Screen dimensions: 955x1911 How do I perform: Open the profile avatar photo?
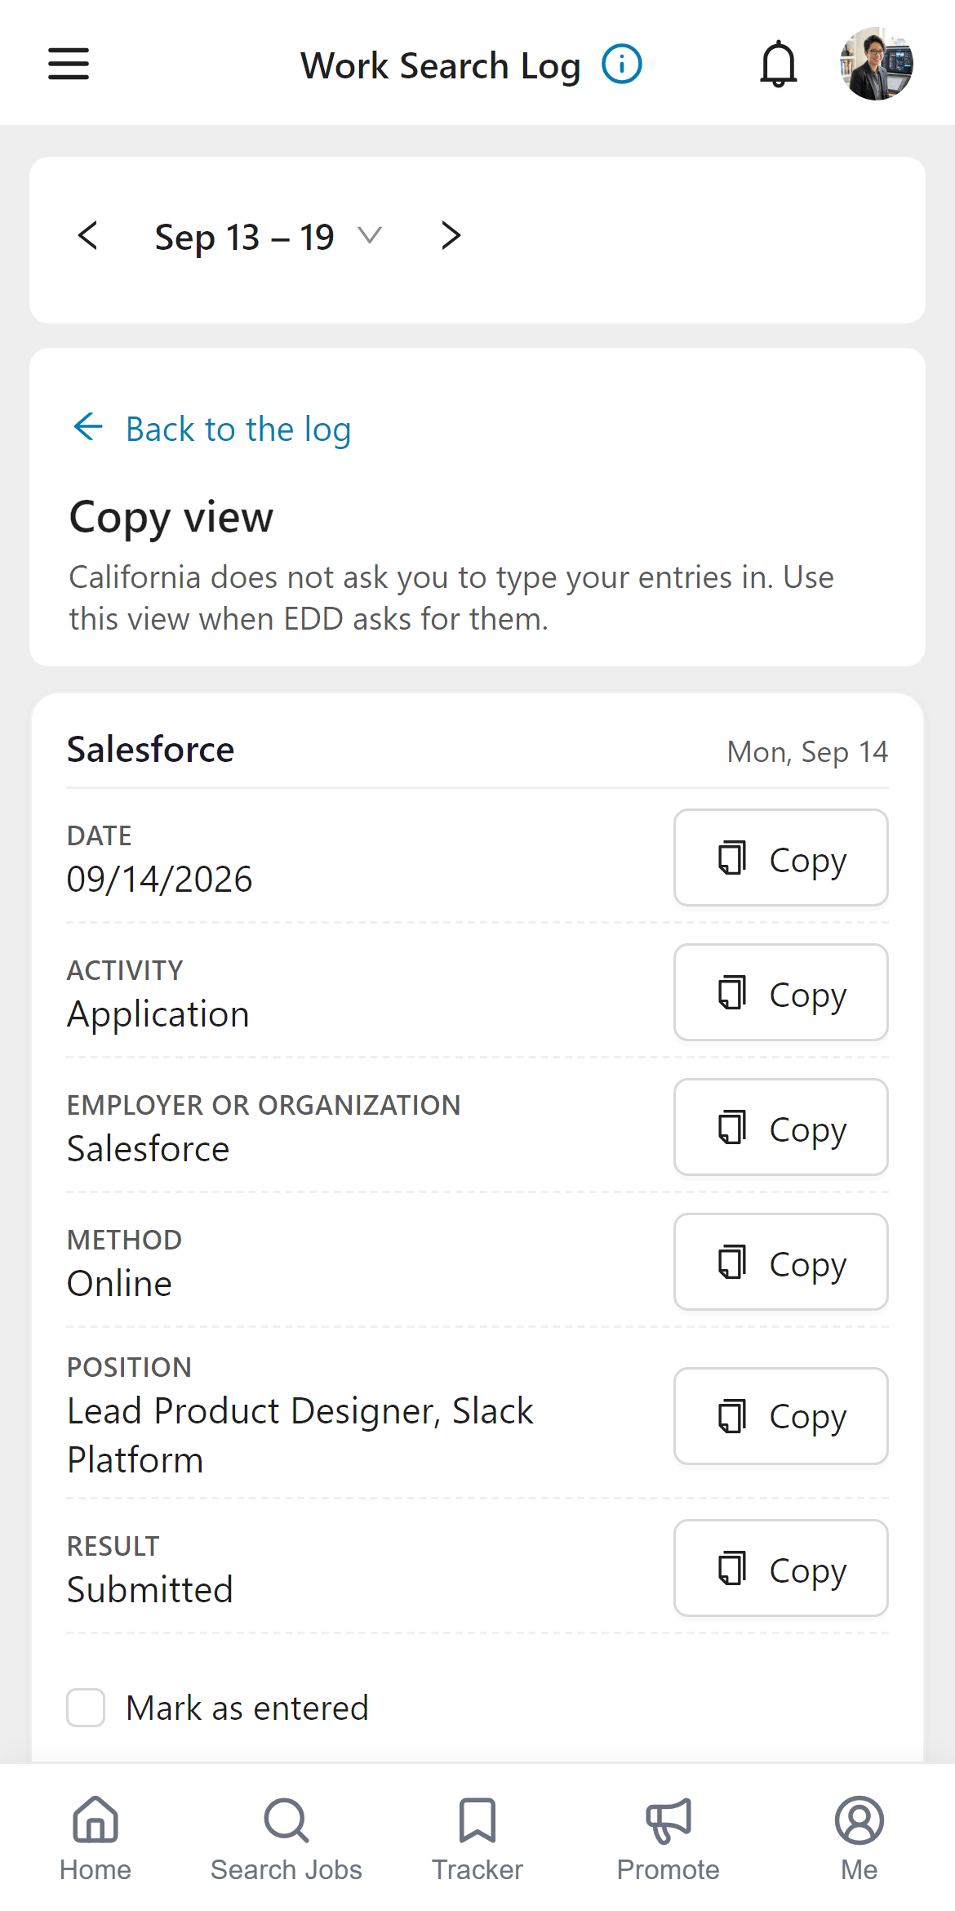point(877,64)
